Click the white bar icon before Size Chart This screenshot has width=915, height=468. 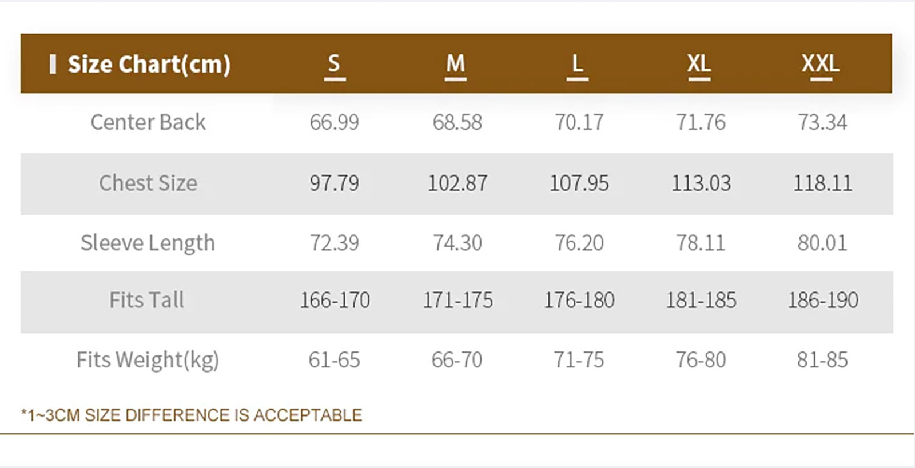(53, 64)
